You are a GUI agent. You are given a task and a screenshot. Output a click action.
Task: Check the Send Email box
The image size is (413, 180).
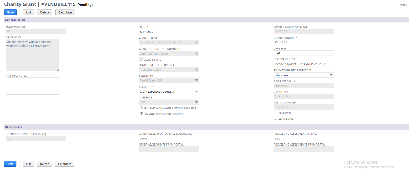point(275,118)
